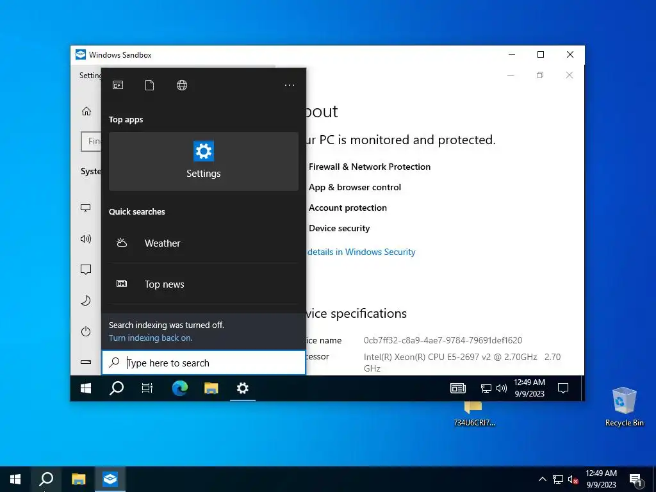Launch Microsoft Edge in Sandbox taskbar
Image resolution: width=656 pixels, height=492 pixels.
180,388
